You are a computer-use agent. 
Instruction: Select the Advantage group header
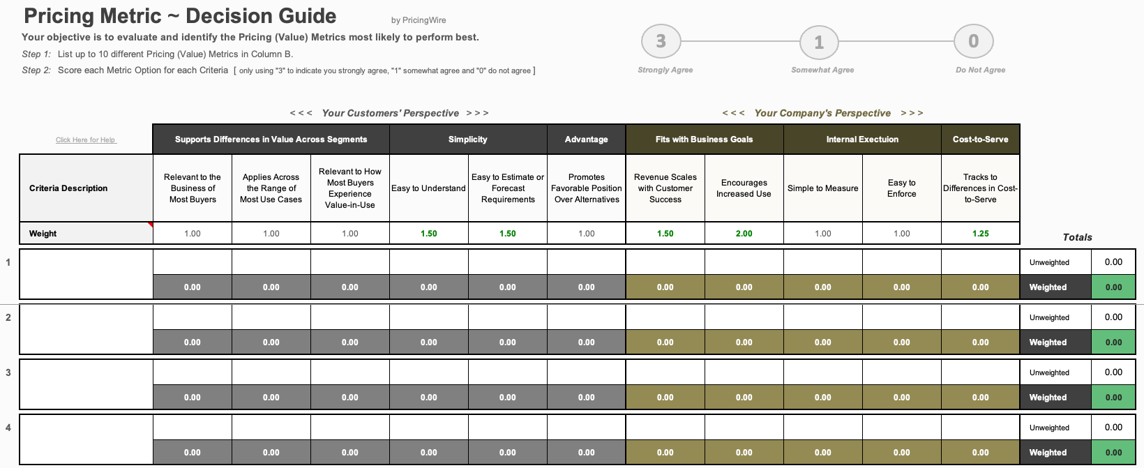pyautogui.click(x=587, y=139)
